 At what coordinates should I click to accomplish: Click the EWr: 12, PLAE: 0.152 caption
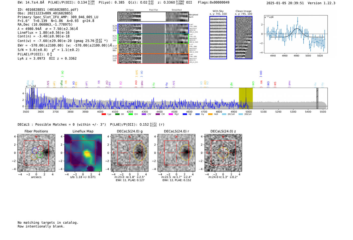coord(177,180)
